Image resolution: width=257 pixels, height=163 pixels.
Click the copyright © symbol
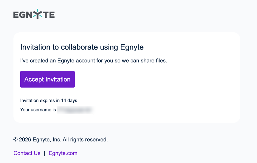(x=15, y=140)
